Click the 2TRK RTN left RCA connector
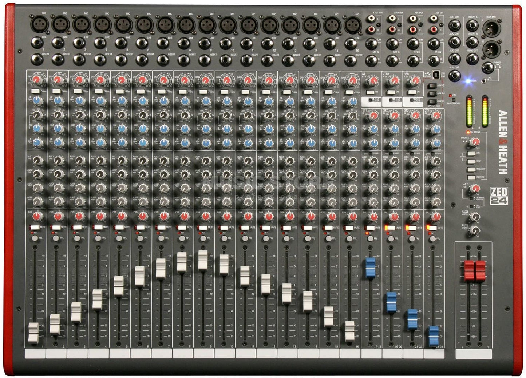This screenshot has height=378, width=526. (392, 18)
